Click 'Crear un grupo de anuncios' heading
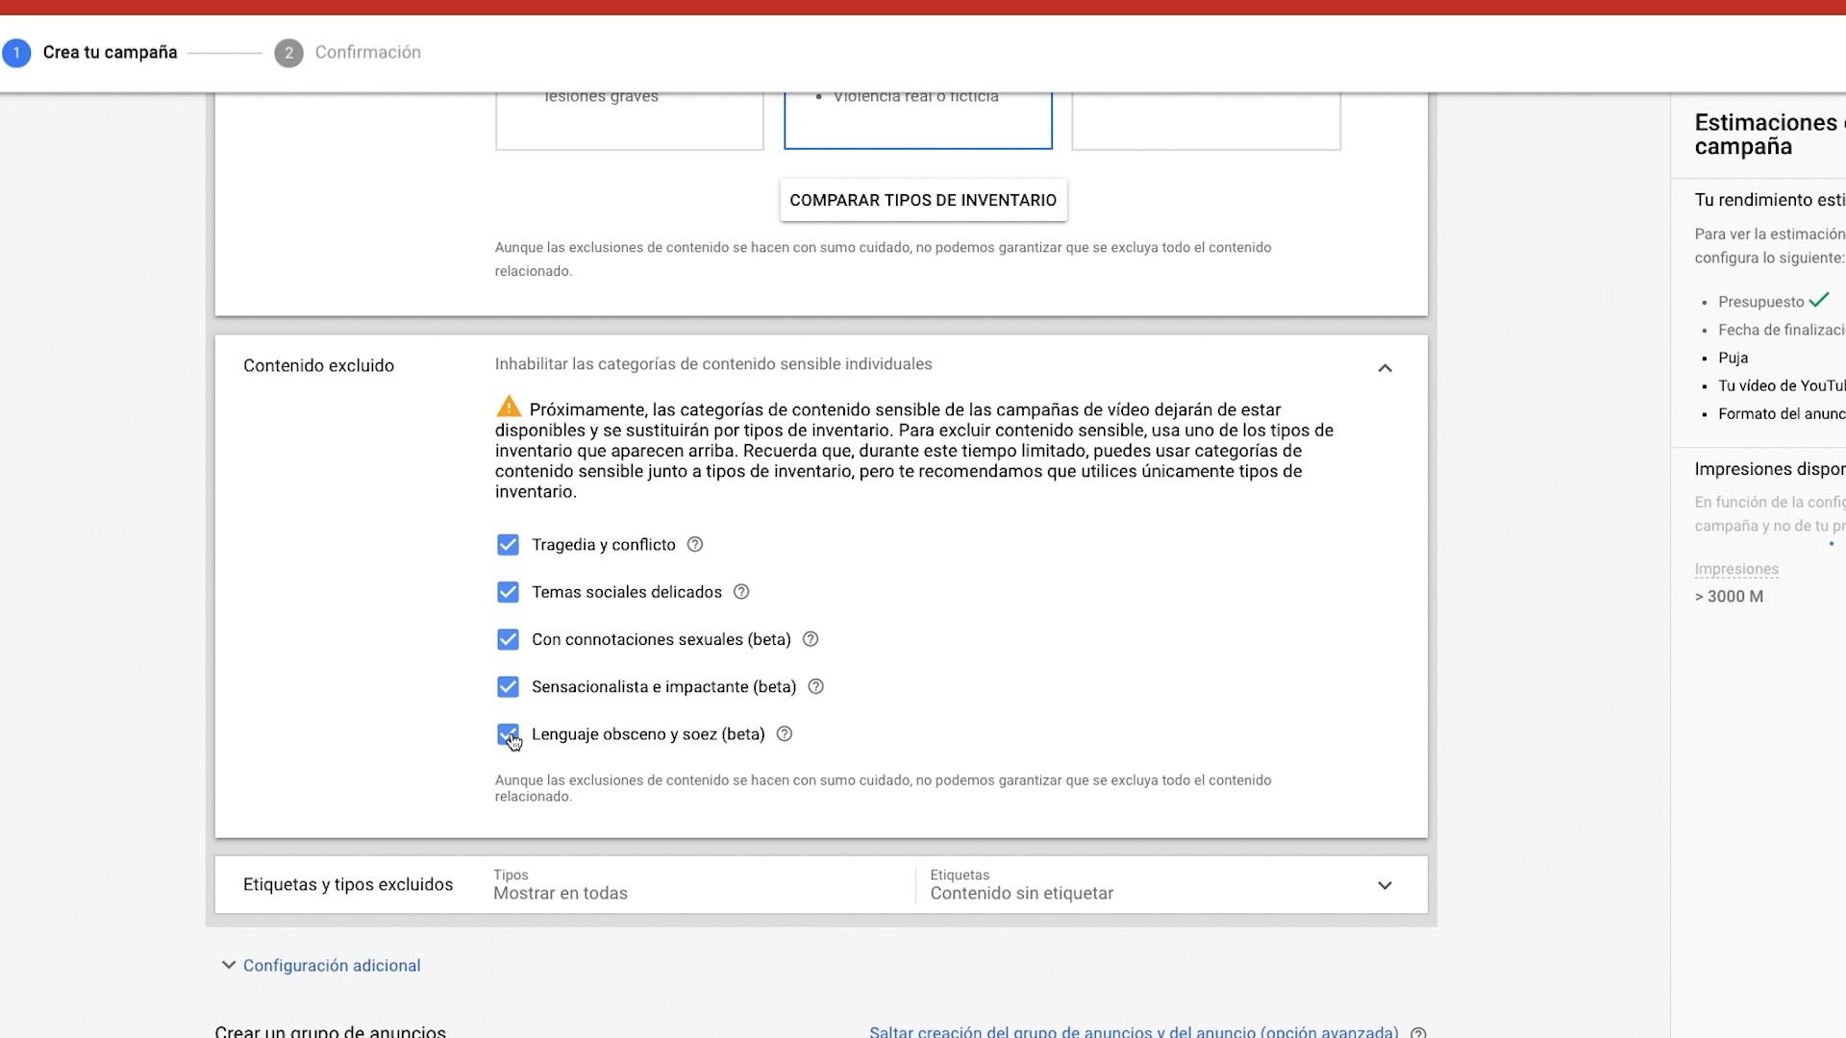This screenshot has width=1846, height=1038. tap(330, 1031)
